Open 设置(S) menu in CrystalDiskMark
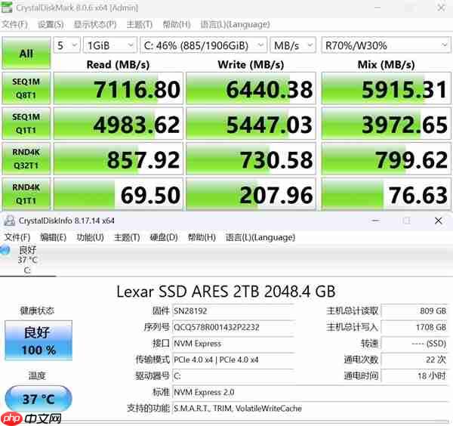The image size is (453, 426). coord(51,25)
